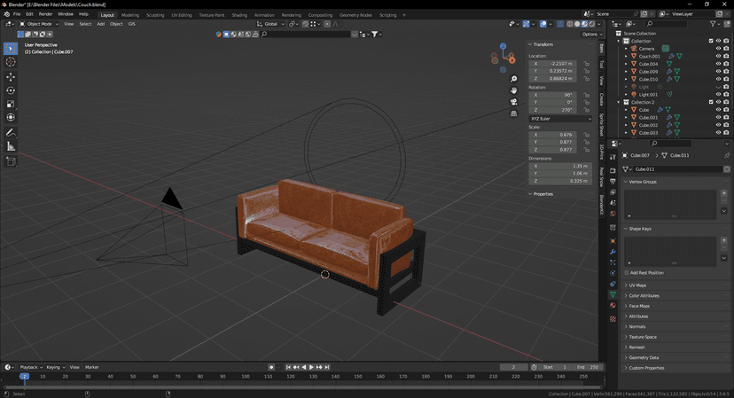The height and width of the screenshot is (398, 734).
Task: Open the Object Mode dropdown
Action: pos(39,24)
